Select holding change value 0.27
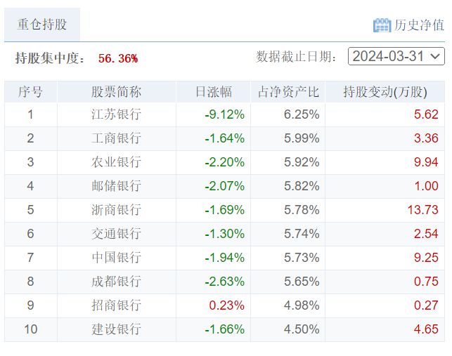452x356 pixels. (427, 305)
